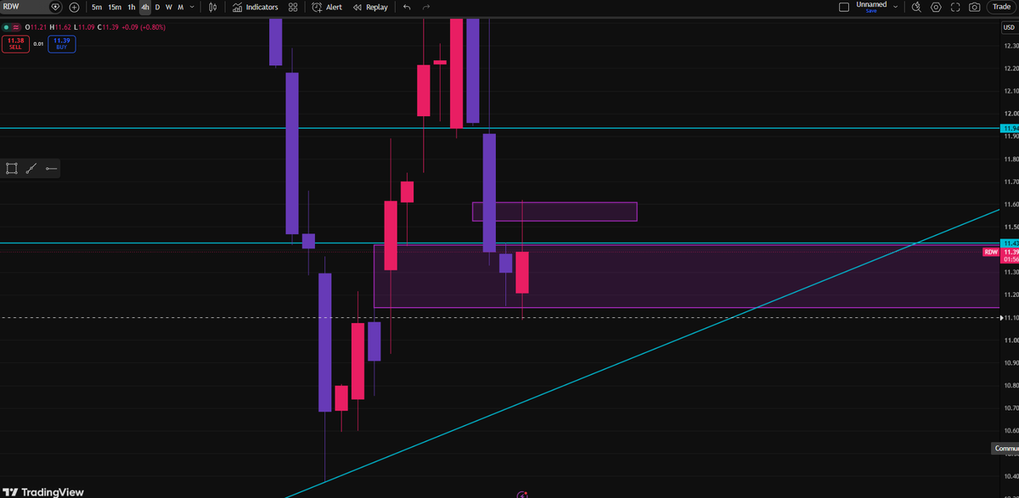Open the indicator templates grid icon

point(293,7)
